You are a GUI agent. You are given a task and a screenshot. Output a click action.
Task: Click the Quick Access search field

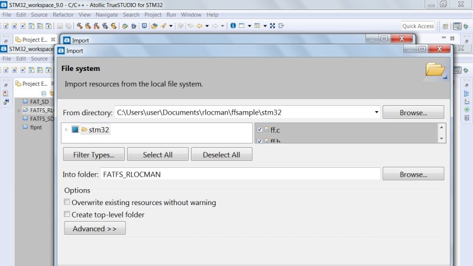click(418, 26)
